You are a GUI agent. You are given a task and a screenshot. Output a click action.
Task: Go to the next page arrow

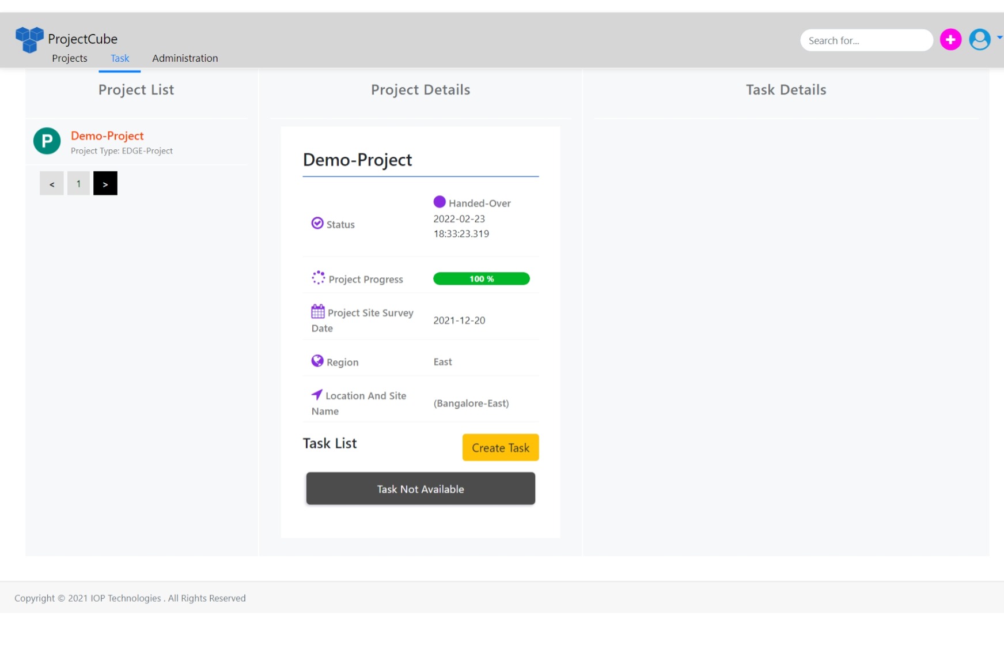(105, 184)
